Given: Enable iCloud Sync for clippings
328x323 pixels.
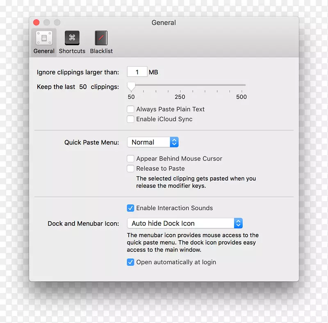Looking at the screenshot, I should click(130, 119).
